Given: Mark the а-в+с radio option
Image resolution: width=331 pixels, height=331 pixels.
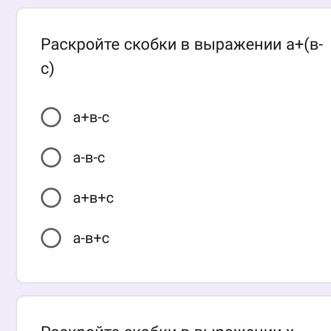Looking at the screenshot, I should [51, 238].
